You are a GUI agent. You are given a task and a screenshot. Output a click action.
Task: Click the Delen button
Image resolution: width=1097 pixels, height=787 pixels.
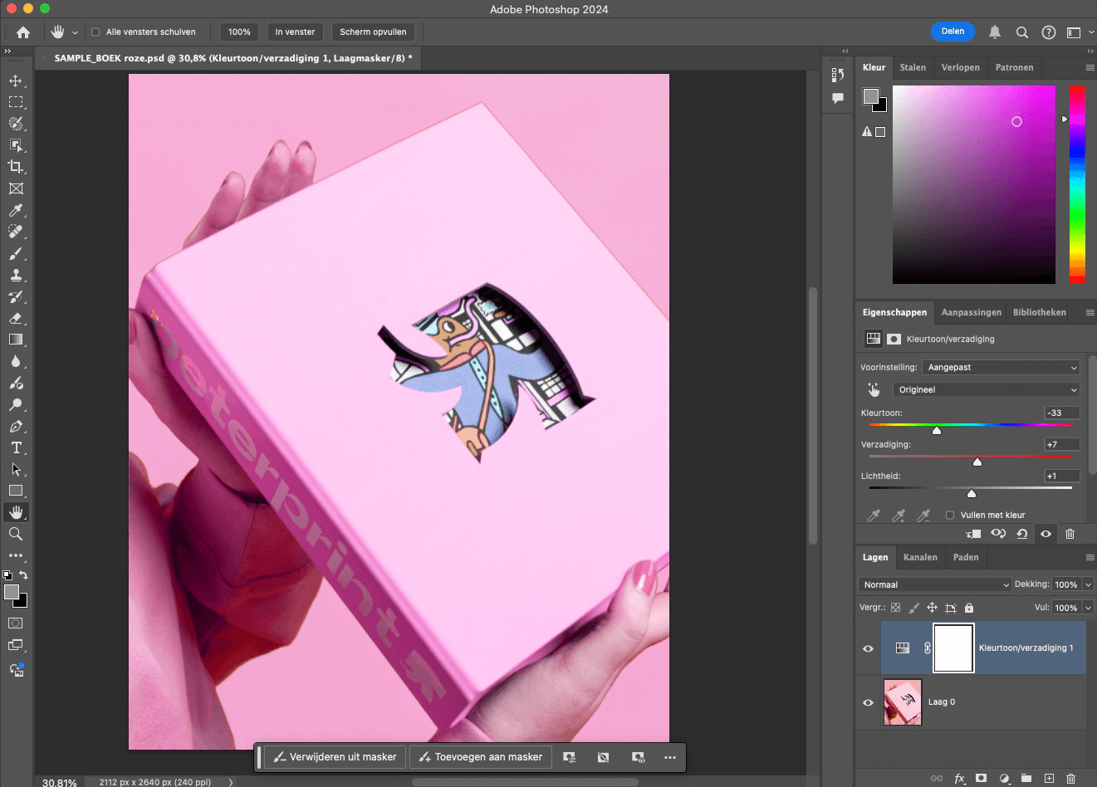(x=953, y=31)
